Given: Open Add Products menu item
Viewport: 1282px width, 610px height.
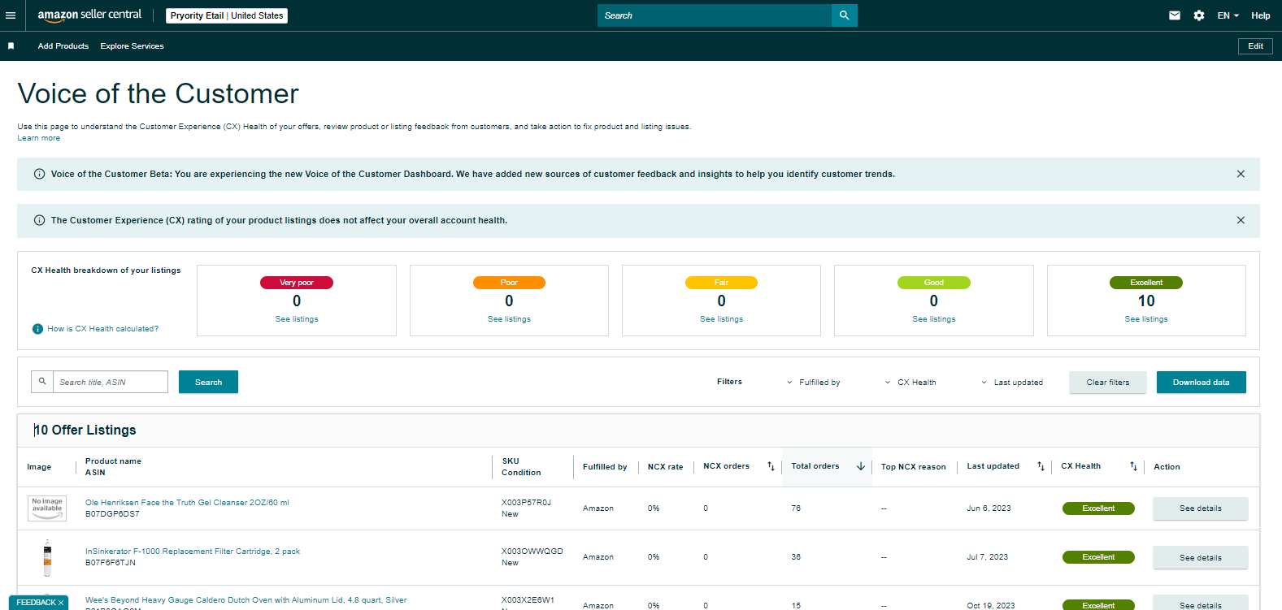Looking at the screenshot, I should [x=63, y=46].
